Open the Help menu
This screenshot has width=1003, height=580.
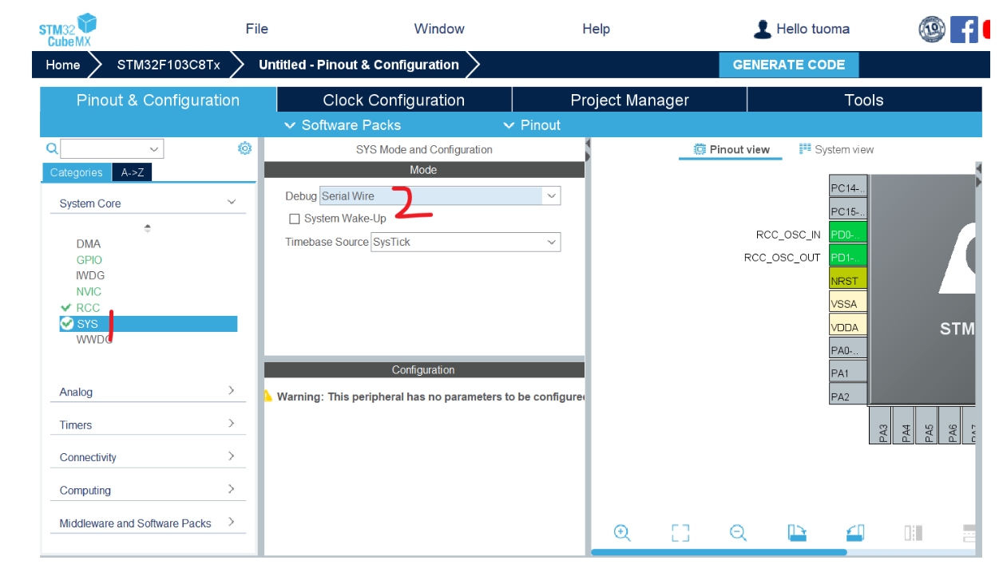tap(596, 29)
